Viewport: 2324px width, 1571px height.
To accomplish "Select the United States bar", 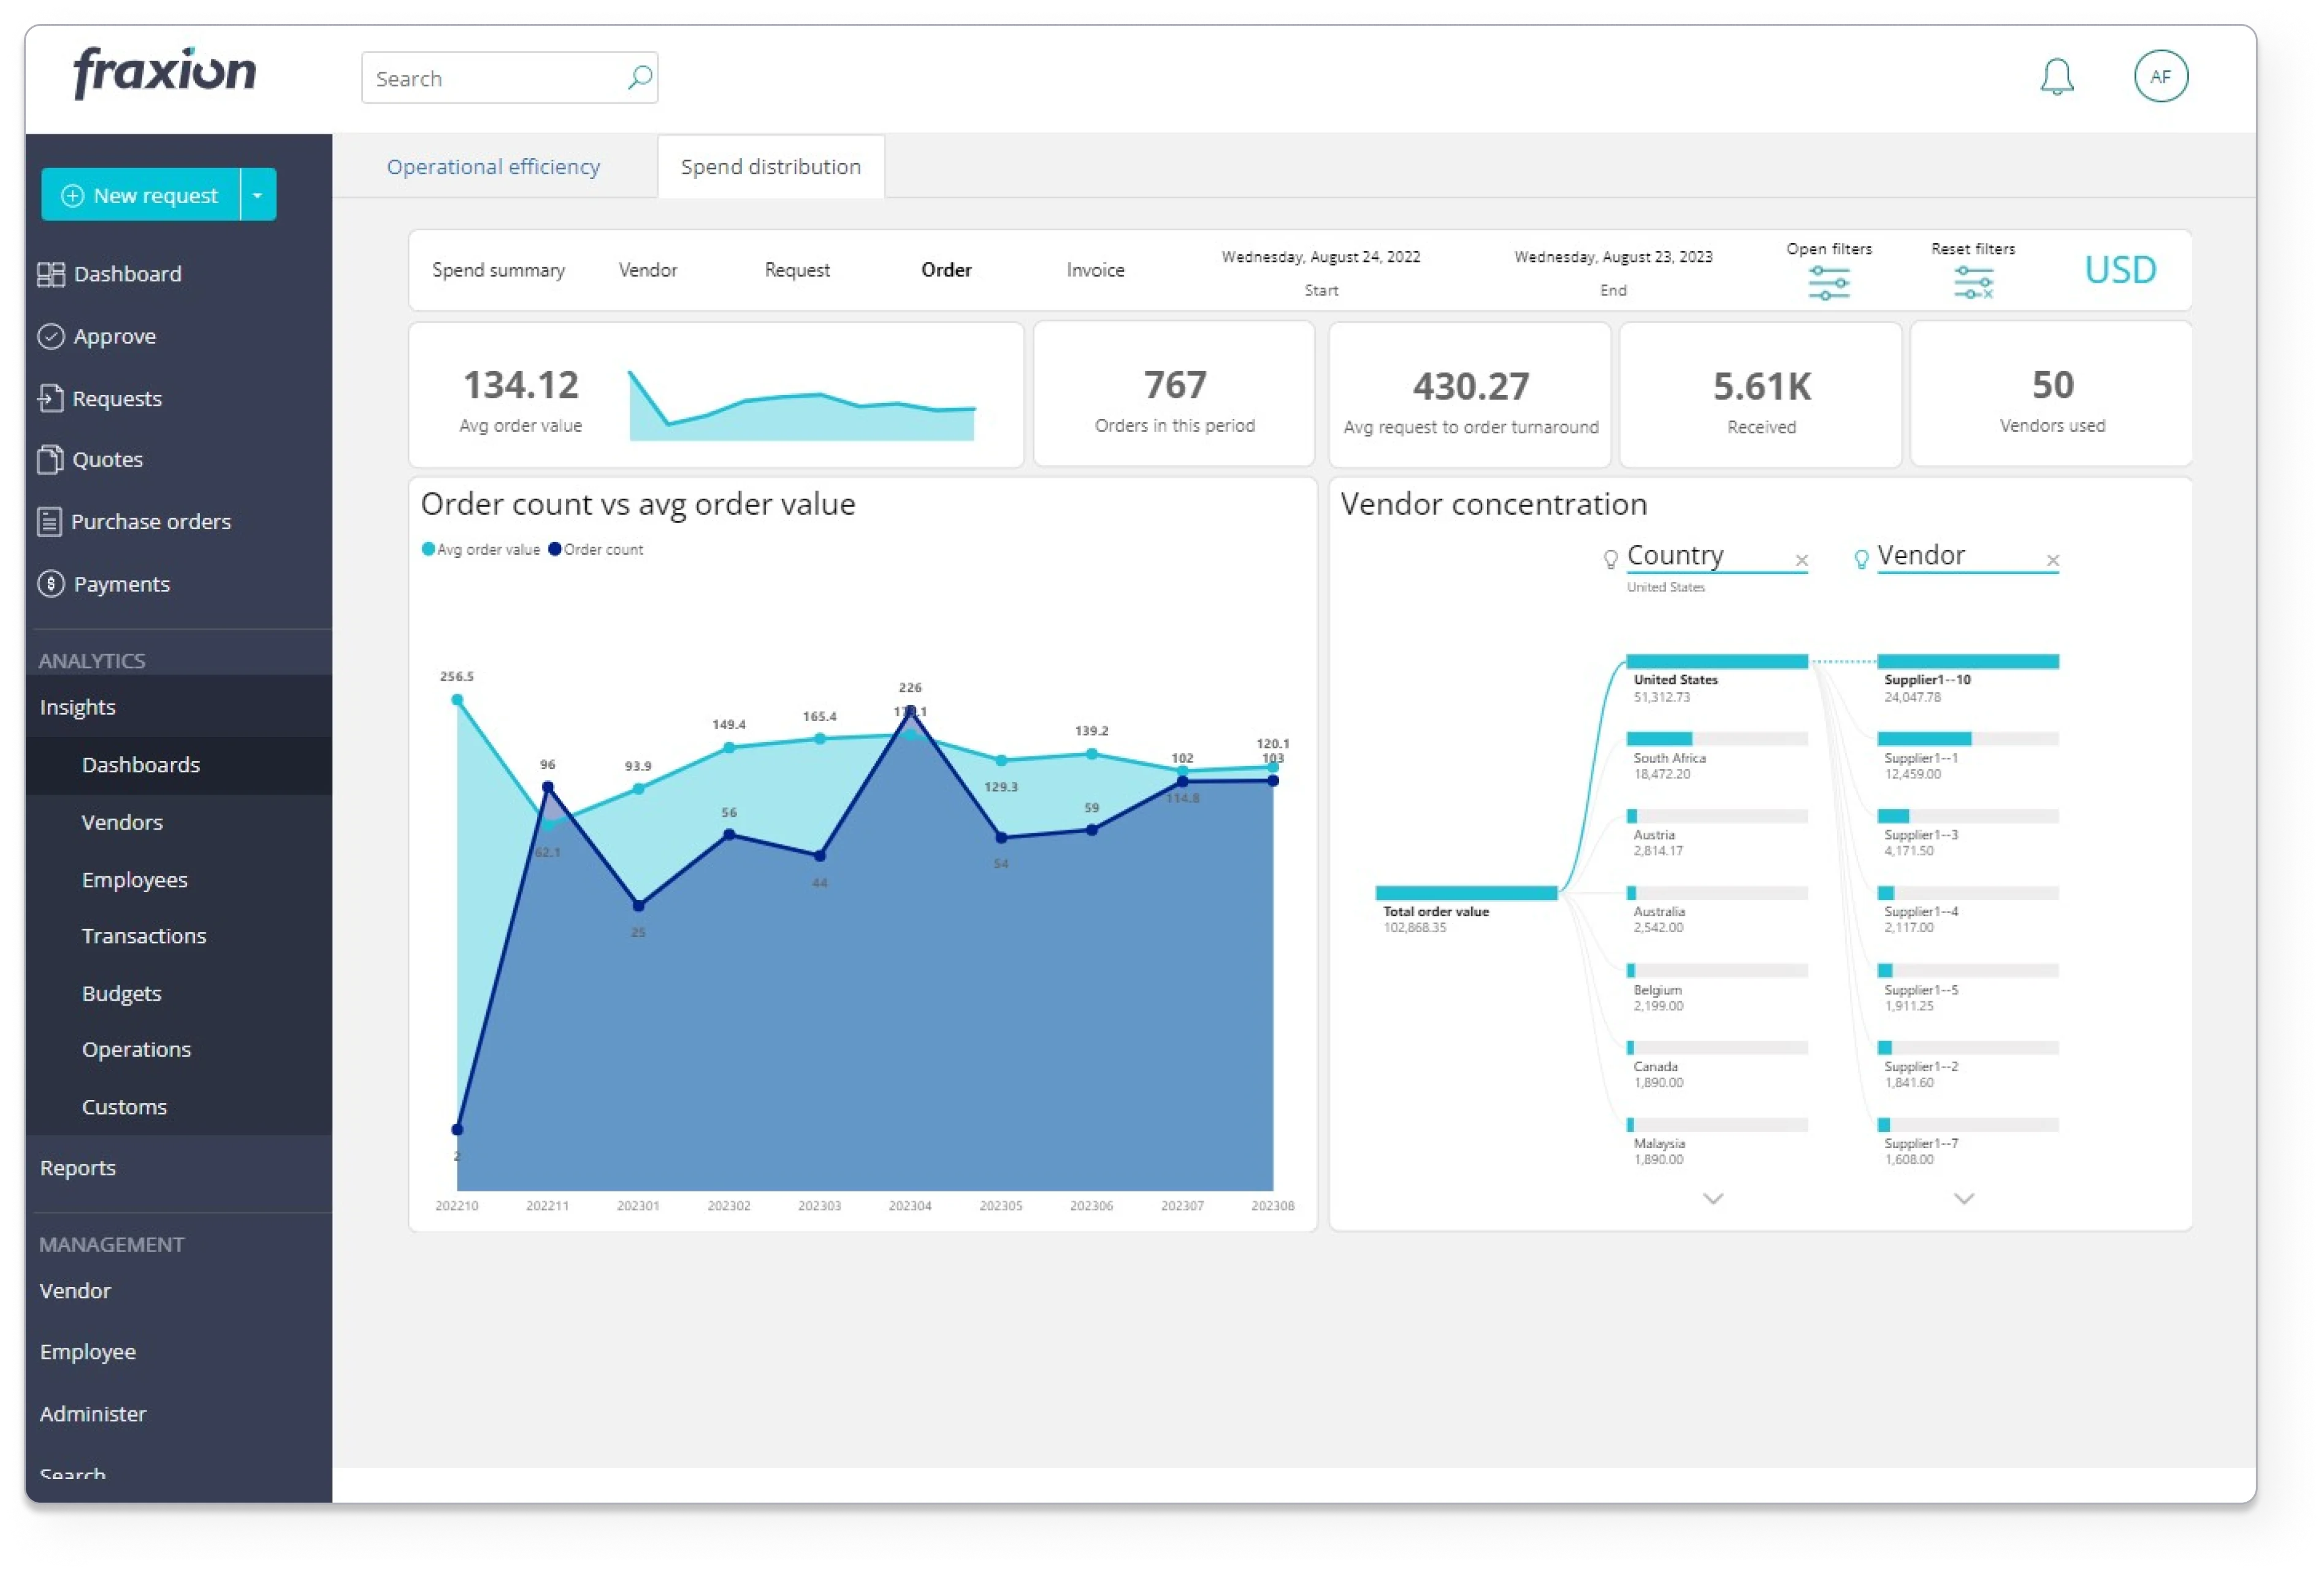I will 1716,661.
